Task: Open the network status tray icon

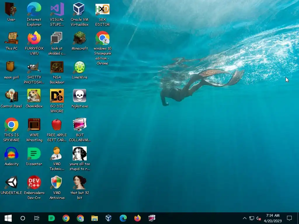Action: 251,218
